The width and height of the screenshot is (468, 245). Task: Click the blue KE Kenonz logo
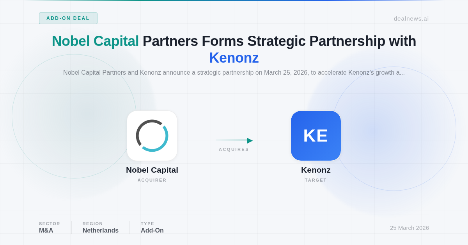[316, 136]
